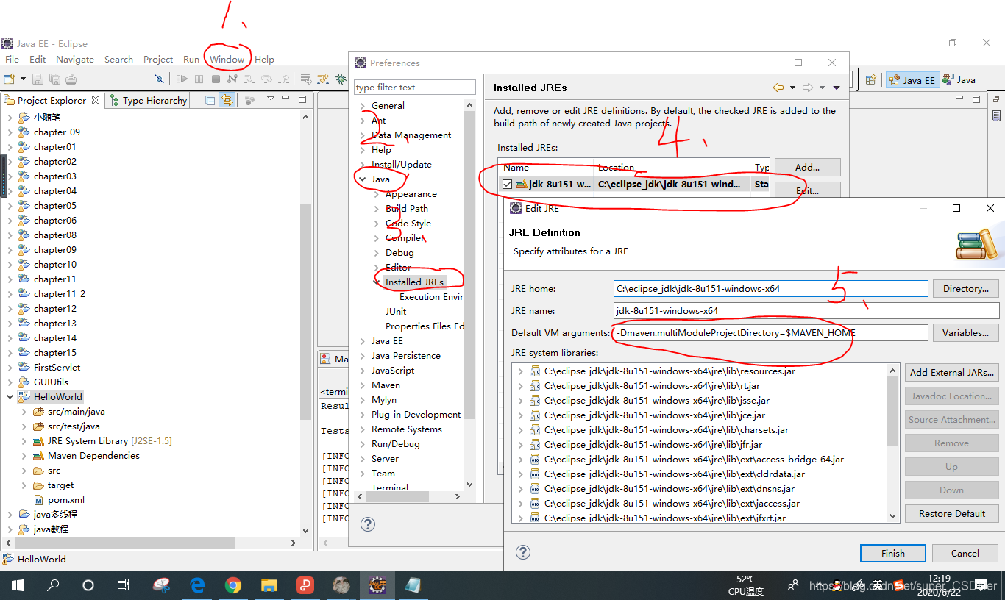This screenshot has height=600, width=1005.
Task: Click the Cancel button
Action: [965, 554]
